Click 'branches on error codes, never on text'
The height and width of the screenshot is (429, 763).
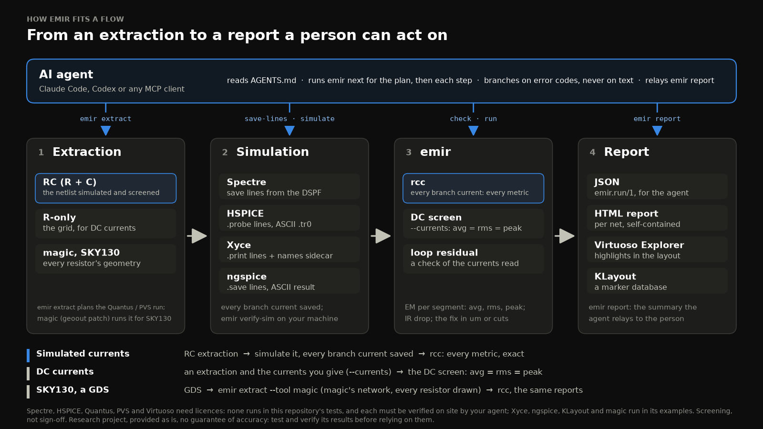(x=558, y=81)
